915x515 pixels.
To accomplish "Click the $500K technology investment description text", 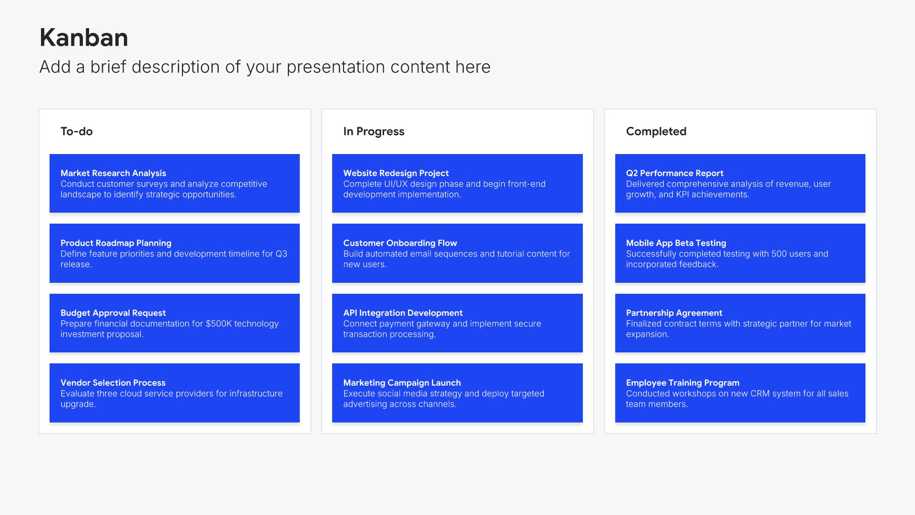I will pos(169,329).
